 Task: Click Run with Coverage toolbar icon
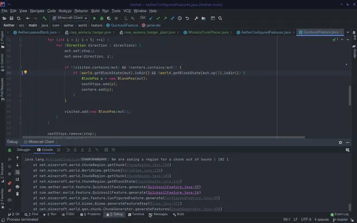click(x=109, y=18)
